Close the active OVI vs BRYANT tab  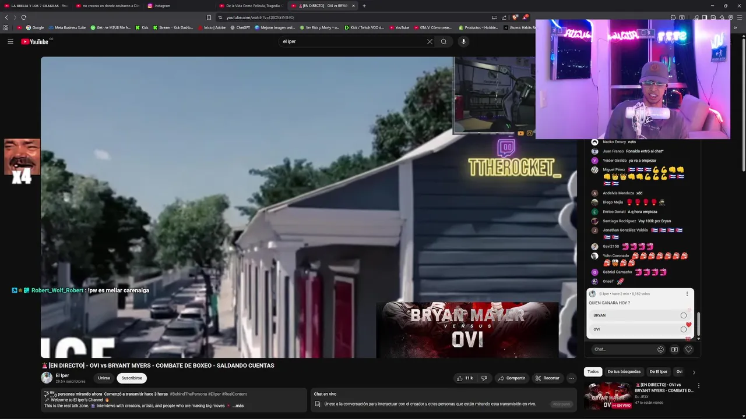pyautogui.click(x=353, y=6)
